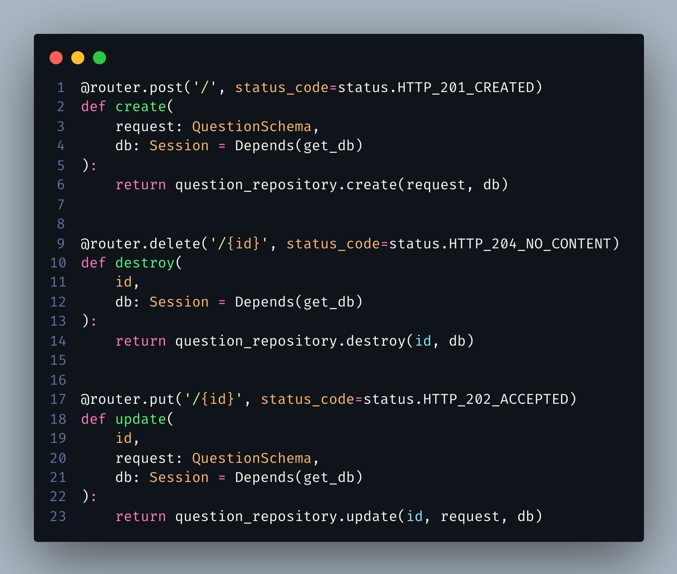
Task: Click the def keyword on line 10
Action: coord(93,263)
